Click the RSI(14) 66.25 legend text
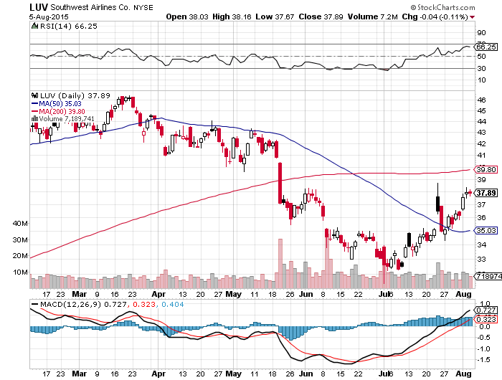502x380 pixels. (x=69, y=27)
